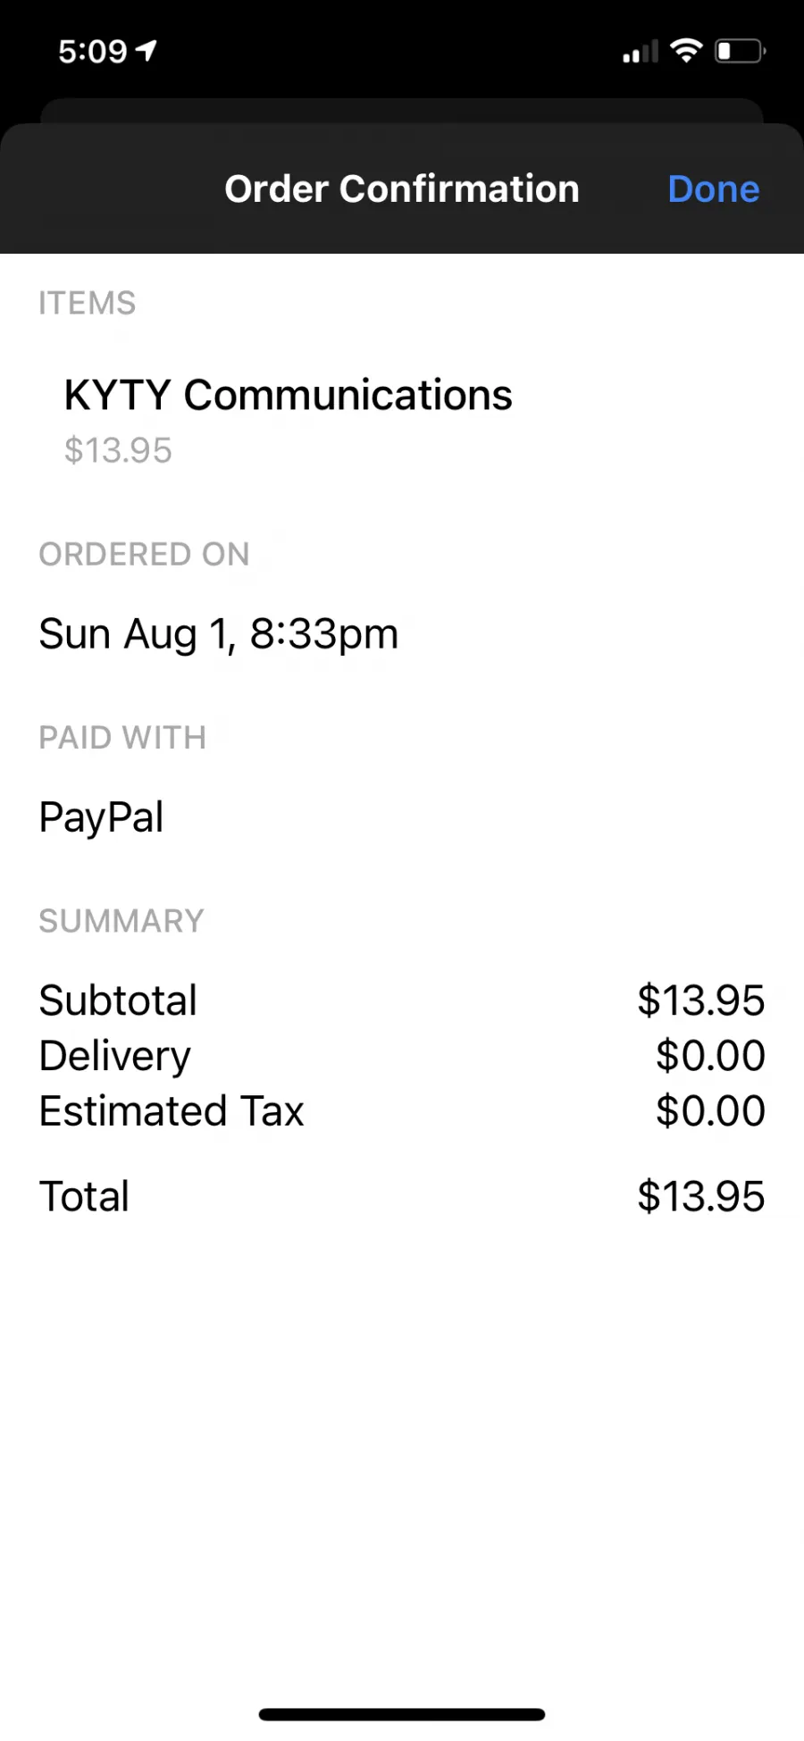Select the PayPal payment method

101,817
